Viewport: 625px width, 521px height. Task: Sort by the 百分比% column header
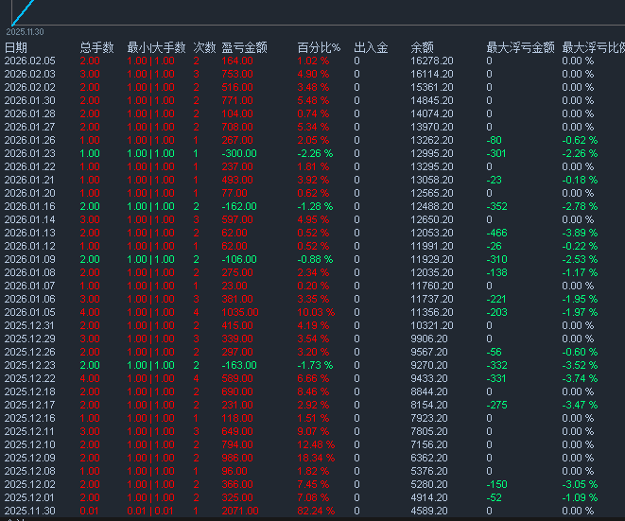point(319,47)
